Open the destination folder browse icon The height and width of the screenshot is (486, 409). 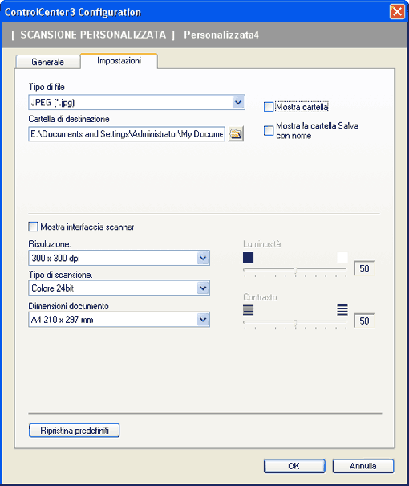[236, 134]
